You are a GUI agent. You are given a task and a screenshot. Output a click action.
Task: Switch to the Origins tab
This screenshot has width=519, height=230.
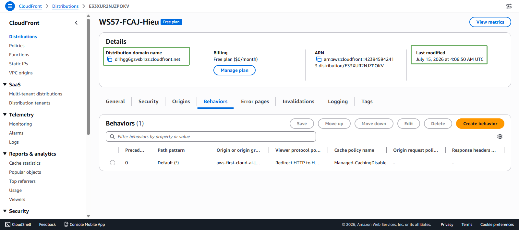click(181, 101)
